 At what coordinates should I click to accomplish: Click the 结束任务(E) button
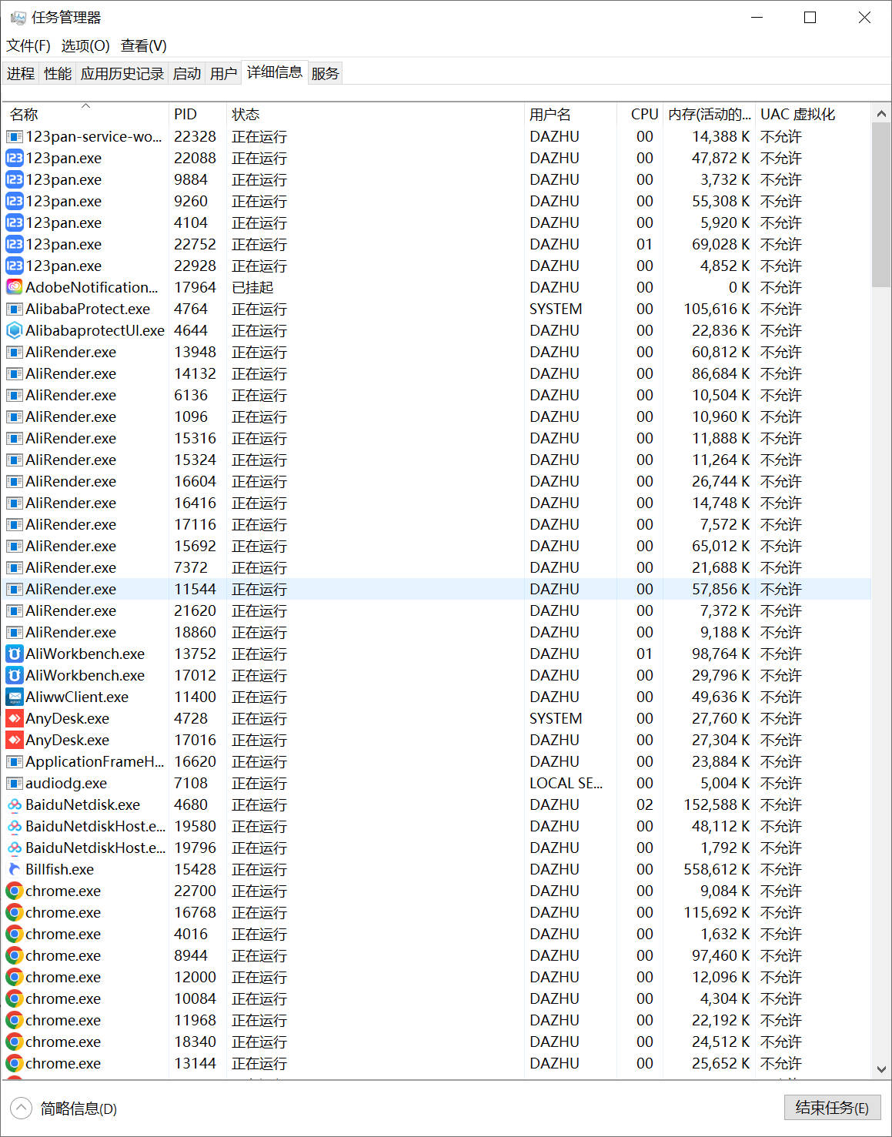click(831, 1108)
